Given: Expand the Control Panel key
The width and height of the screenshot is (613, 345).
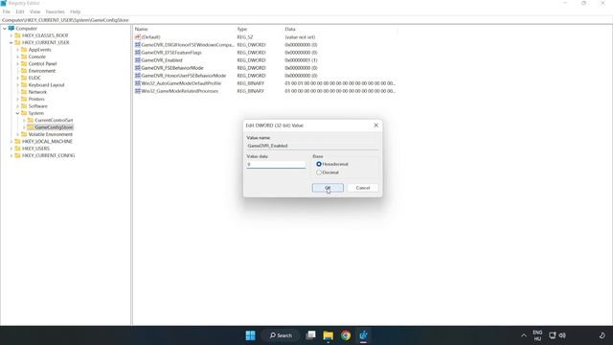Looking at the screenshot, I should click(17, 64).
